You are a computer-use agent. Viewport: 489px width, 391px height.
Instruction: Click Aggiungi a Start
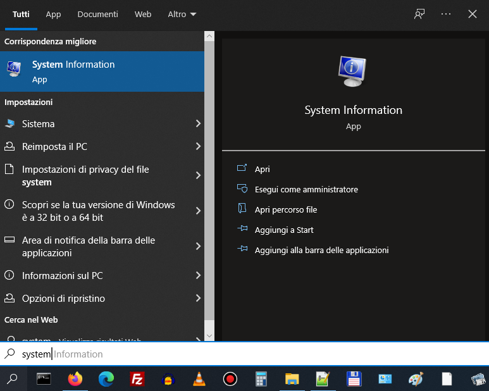pyautogui.click(x=284, y=230)
